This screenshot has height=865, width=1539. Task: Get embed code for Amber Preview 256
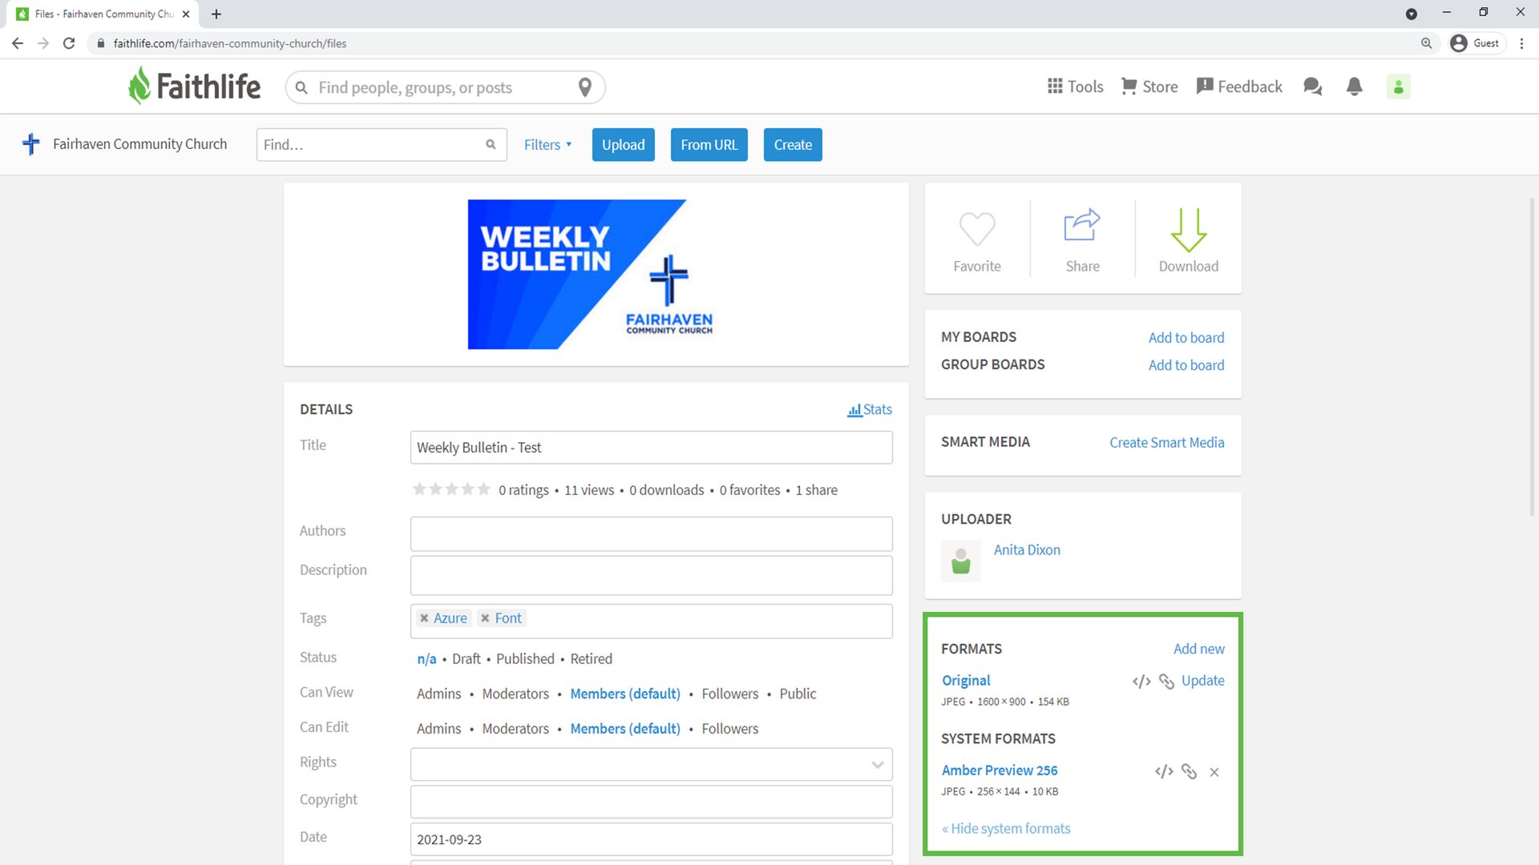coord(1164,771)
